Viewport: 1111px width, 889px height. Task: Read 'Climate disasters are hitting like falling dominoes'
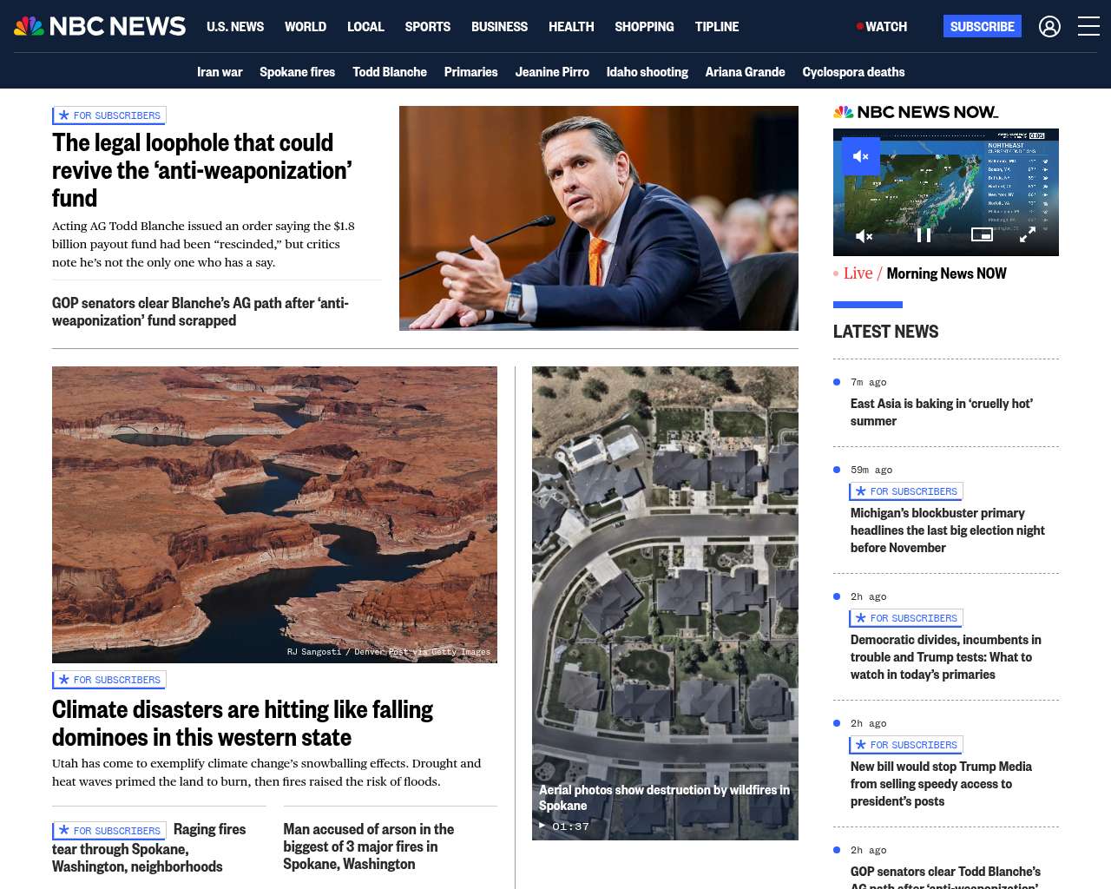[242, 723]
